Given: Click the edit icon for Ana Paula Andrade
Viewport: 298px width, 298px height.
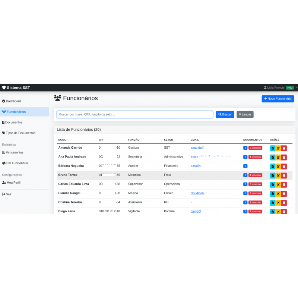Looking at the screenshot, I should click(278, 157).
